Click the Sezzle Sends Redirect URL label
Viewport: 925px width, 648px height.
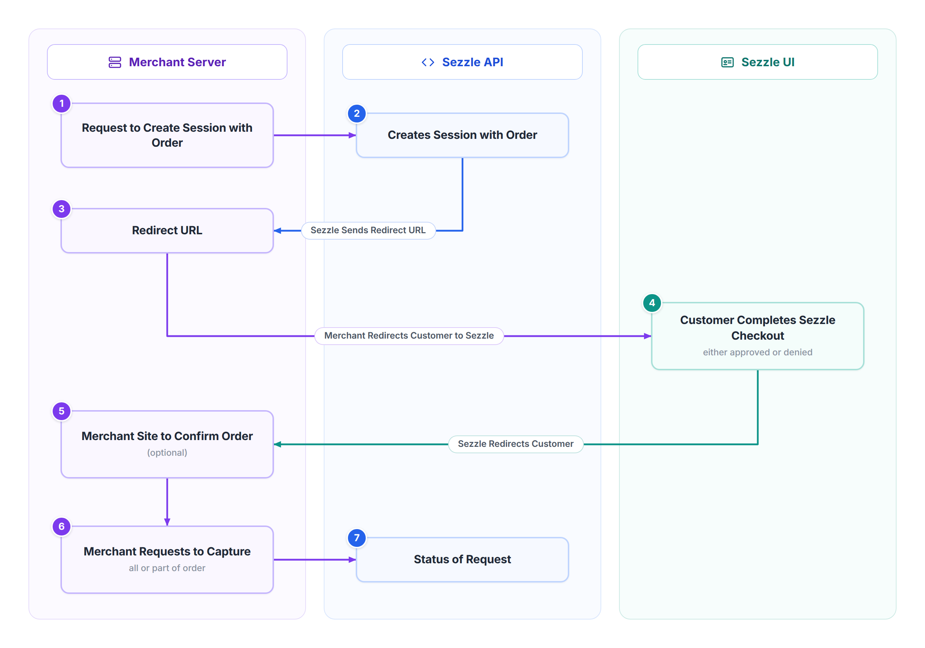pyautogui.click(x=368, y=230)
